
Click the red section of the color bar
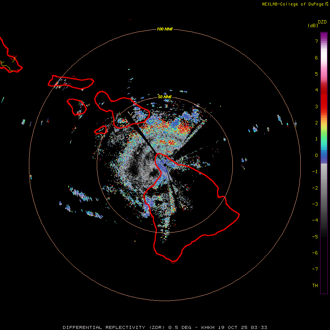coord(324,99)
